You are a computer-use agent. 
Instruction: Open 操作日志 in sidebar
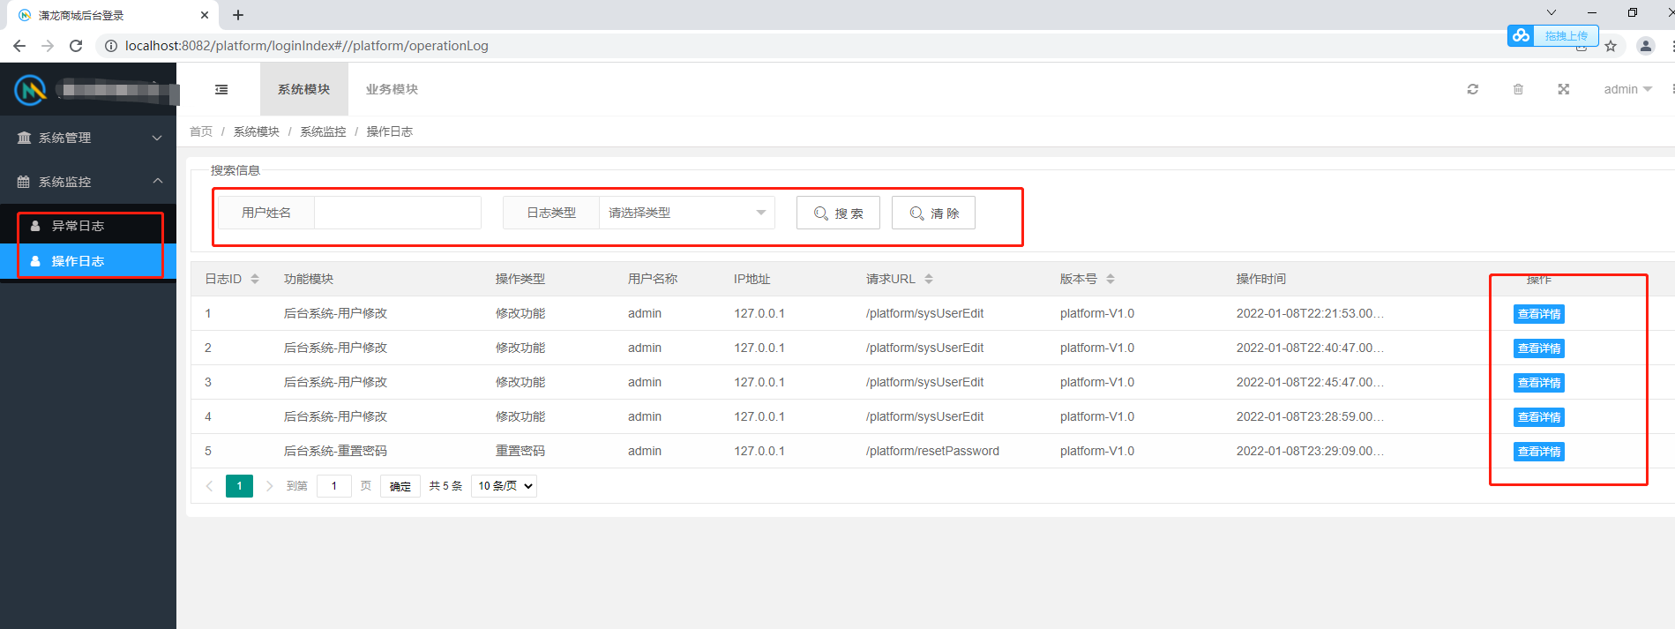(88, 261)
